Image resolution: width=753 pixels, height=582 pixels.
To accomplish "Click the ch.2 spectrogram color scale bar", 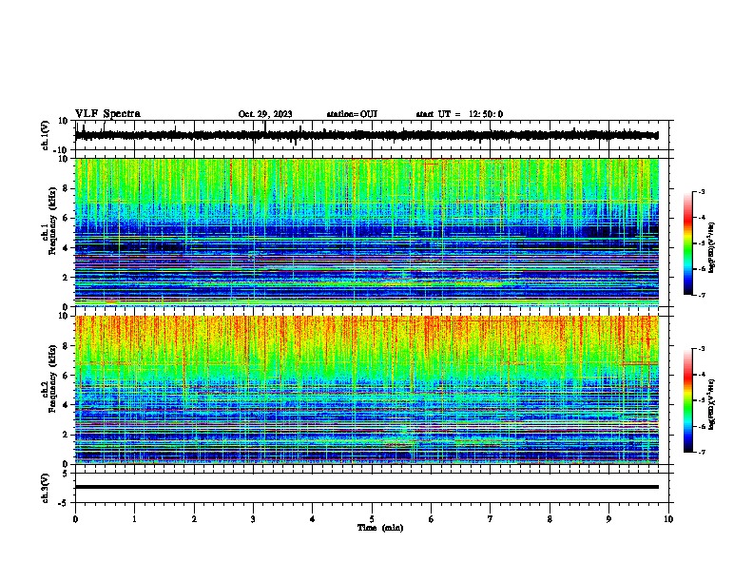I will [x=687, y=400].
